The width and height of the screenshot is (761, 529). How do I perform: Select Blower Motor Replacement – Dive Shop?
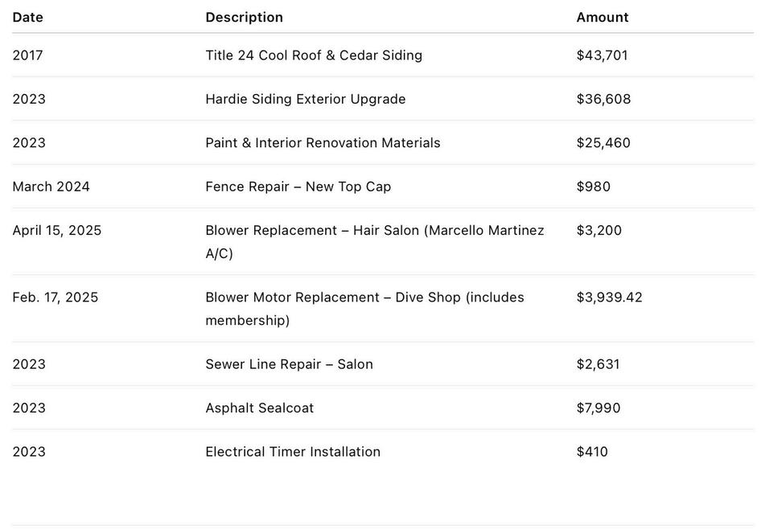pos(364,297)
